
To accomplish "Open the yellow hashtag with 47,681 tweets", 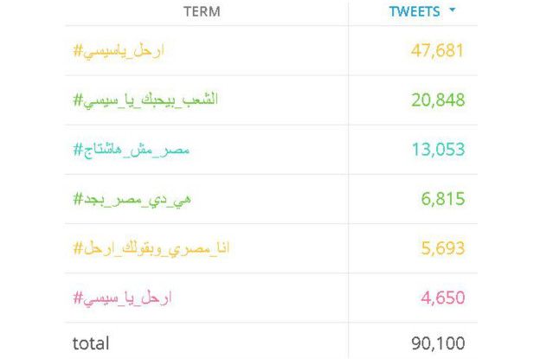I will click(119, 51).
